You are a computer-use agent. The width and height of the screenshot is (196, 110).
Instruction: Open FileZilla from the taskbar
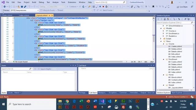pos(123,107)
